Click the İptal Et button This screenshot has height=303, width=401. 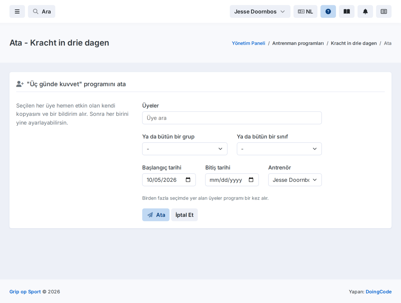click(184, 215)
